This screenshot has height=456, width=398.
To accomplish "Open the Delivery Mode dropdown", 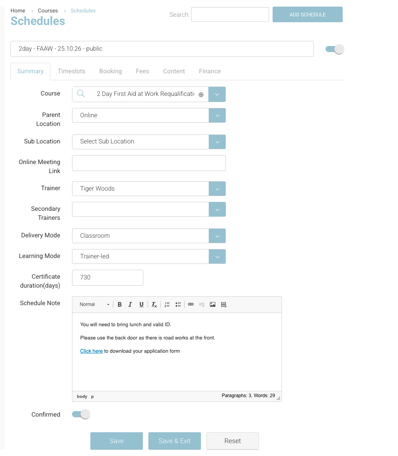I will point(217,236).
